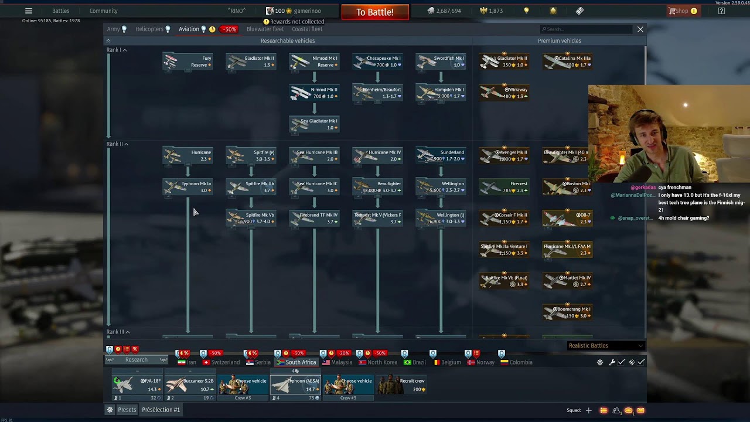
Task: Open the Shop button
Action: point(683,11)
